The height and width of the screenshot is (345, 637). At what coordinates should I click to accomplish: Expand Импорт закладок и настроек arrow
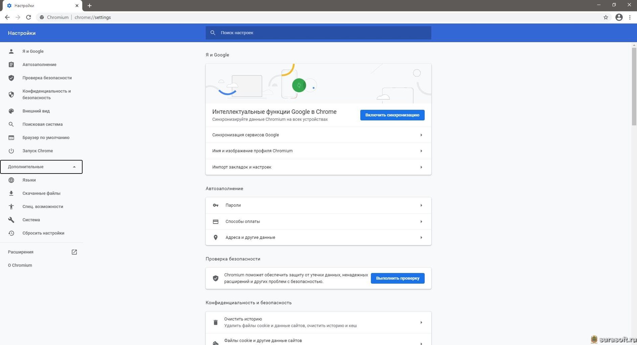[x=421, y=167]
